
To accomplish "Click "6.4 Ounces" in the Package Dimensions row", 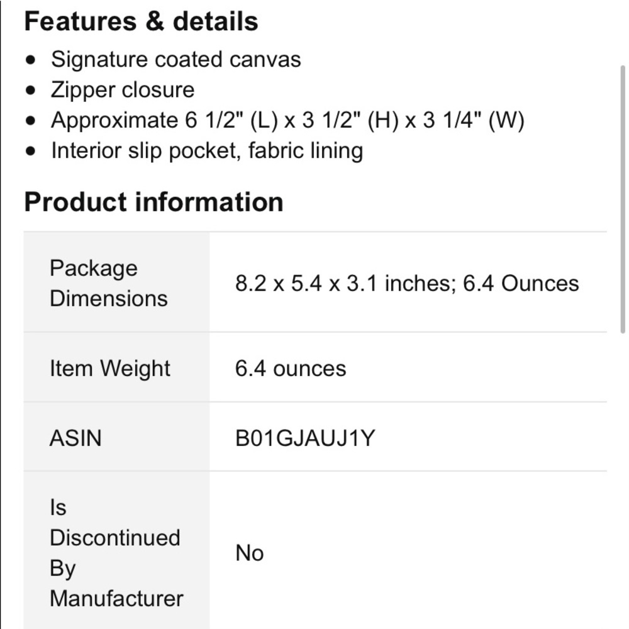I will pyautogui.click(x=521, y=283).
